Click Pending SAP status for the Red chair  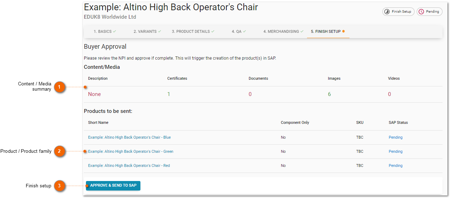395,165
